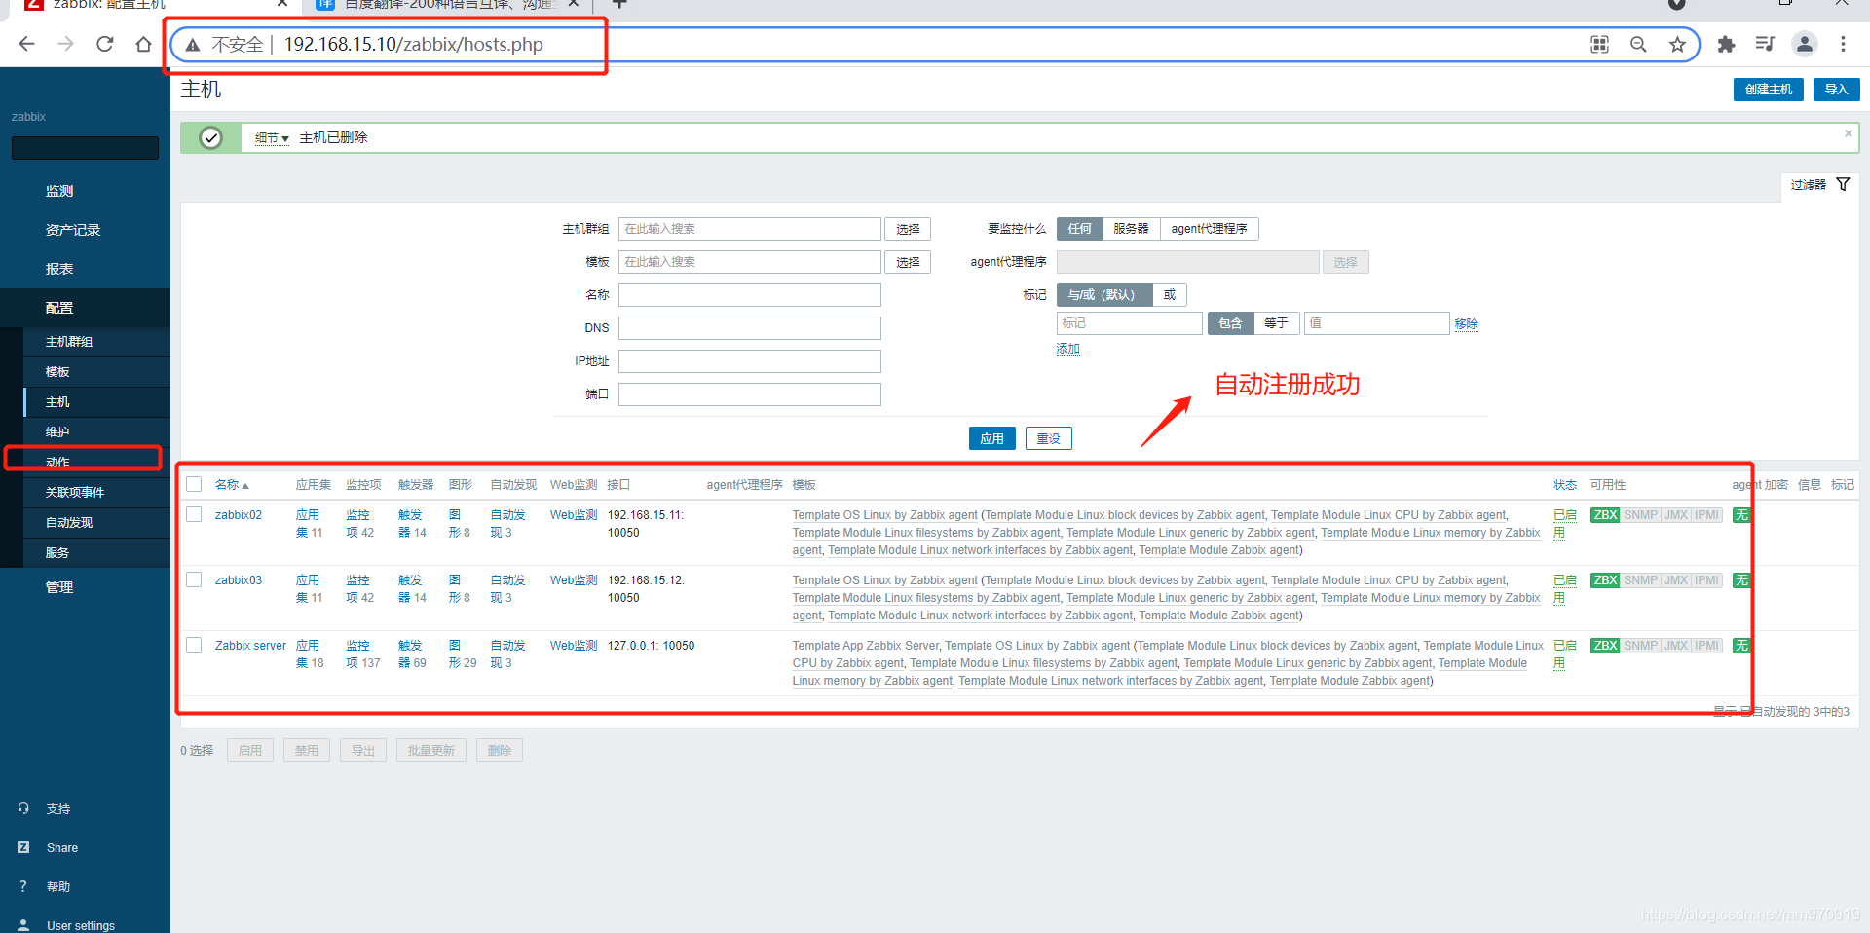Click the not-secure warning icon
The image size is (1870, 933).
click(x=193, y=45)
